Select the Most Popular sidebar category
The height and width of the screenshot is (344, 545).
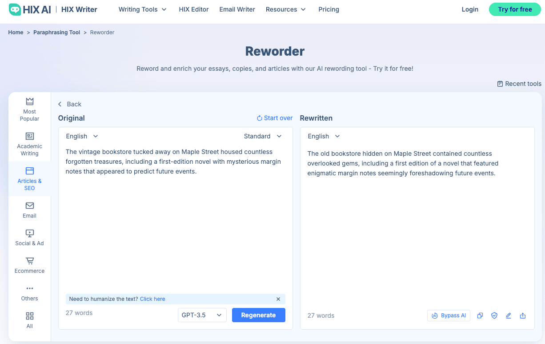click(29, 109)
